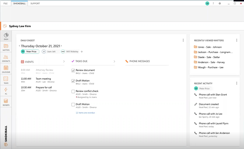The image size is (244, 149).
Task: Open the File menu tab
Action: [5, 3]
